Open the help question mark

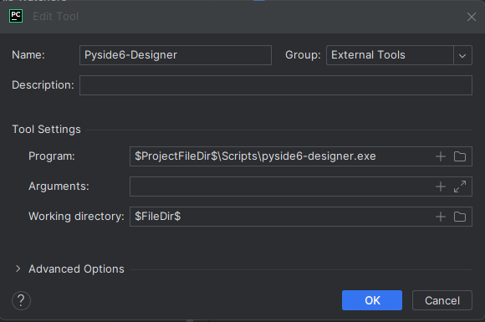tap(21, 300)
